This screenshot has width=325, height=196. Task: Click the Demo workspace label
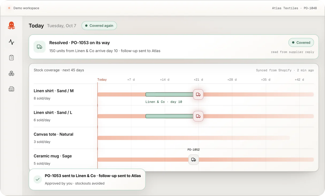[x=26, y=8]
